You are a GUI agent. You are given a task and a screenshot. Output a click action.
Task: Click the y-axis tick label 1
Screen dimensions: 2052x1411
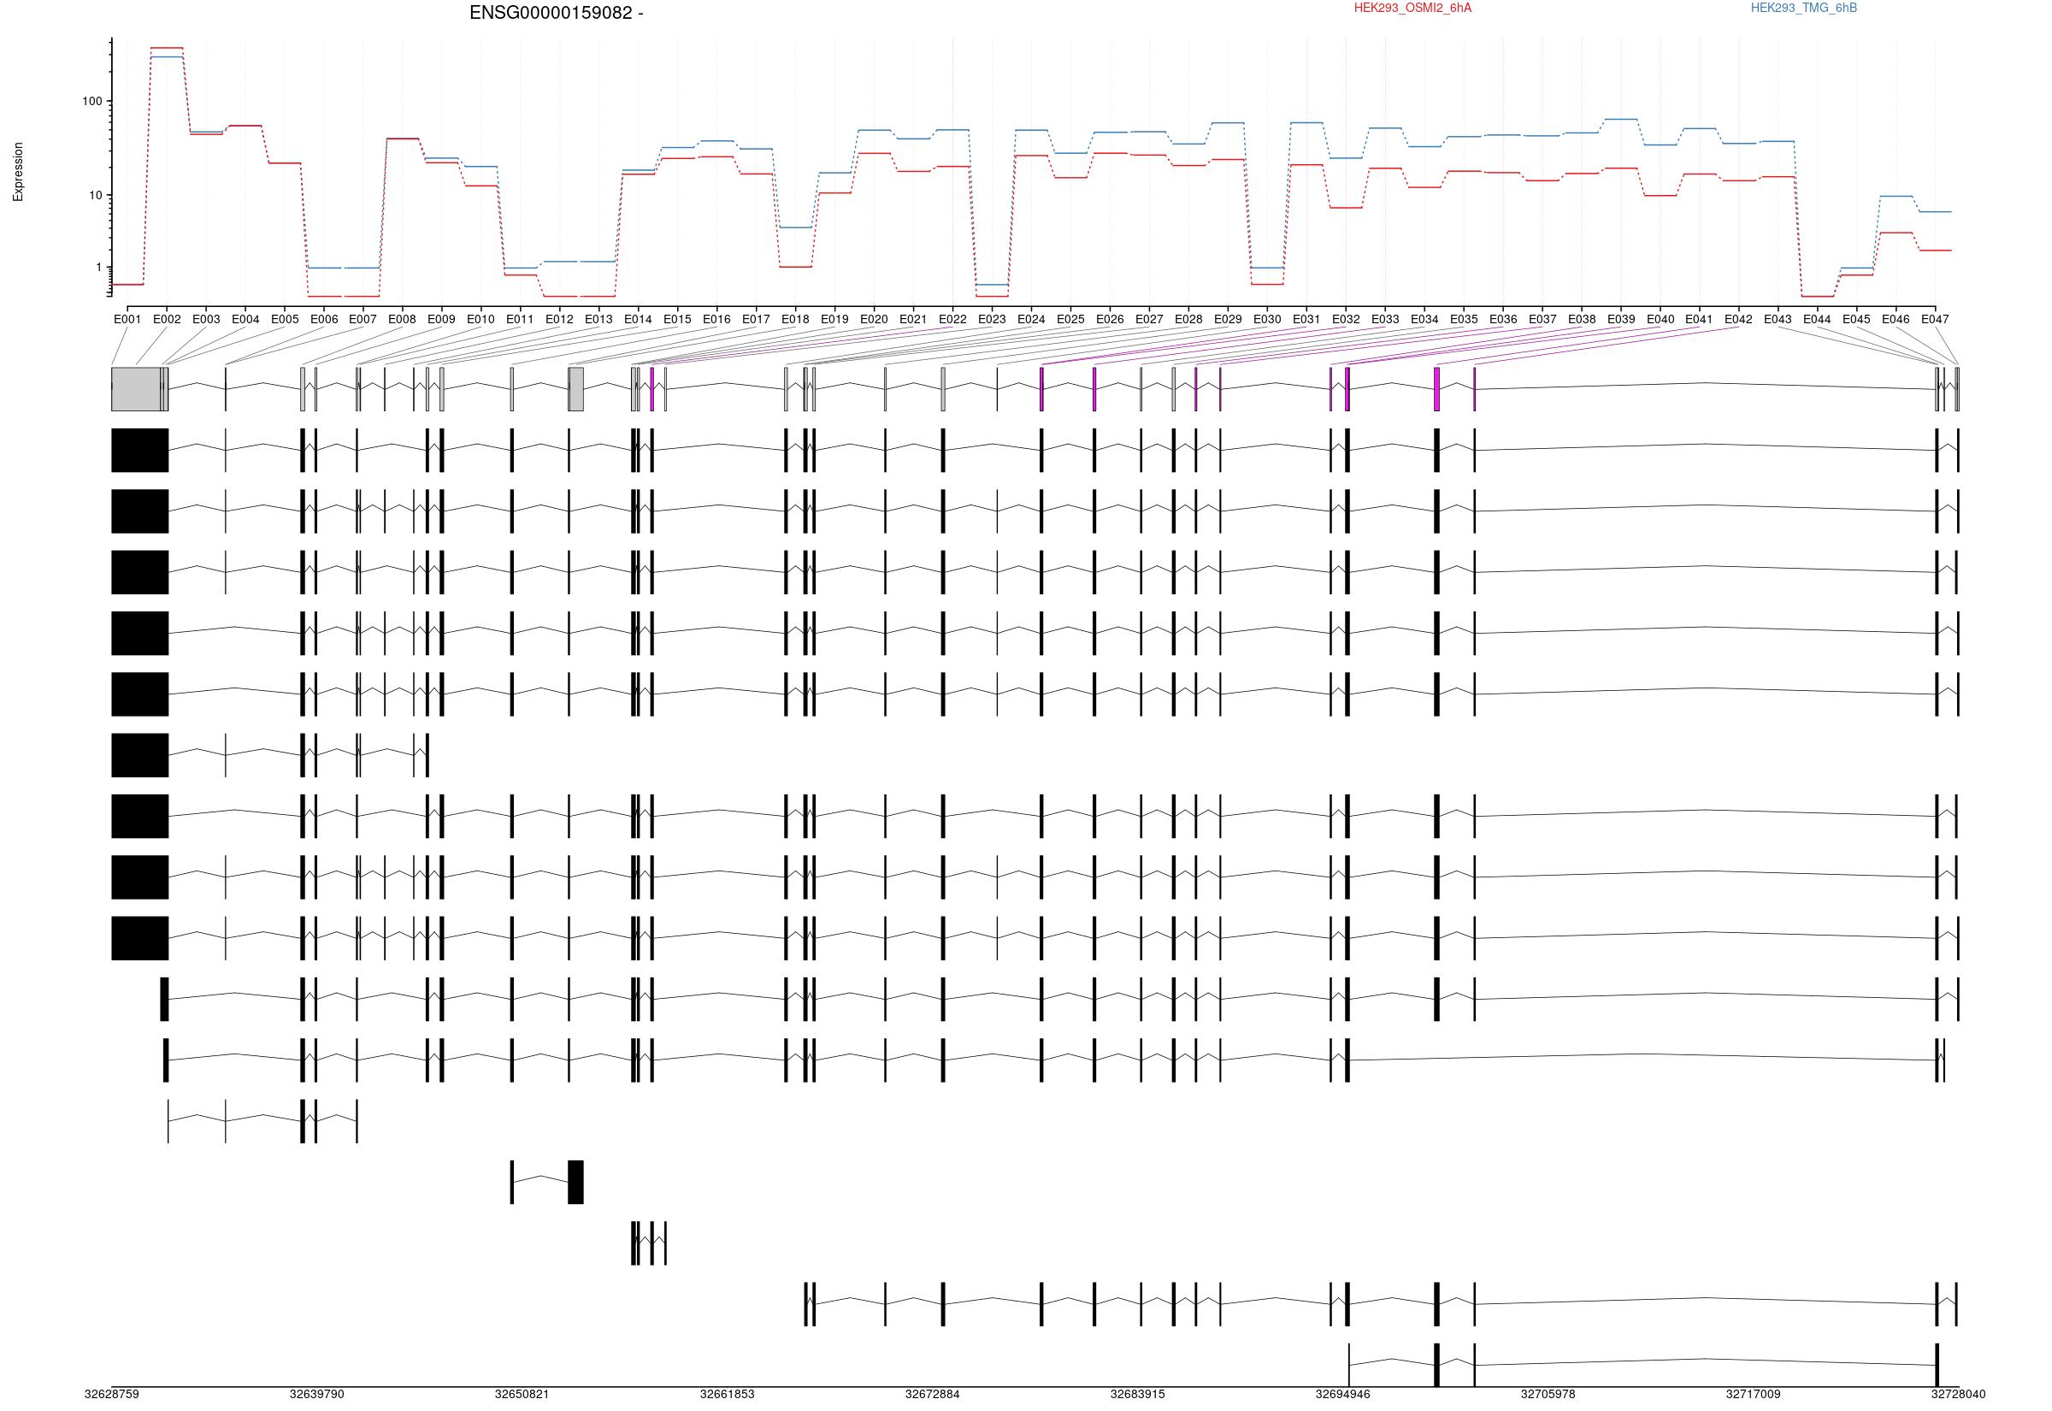point(99,267)
